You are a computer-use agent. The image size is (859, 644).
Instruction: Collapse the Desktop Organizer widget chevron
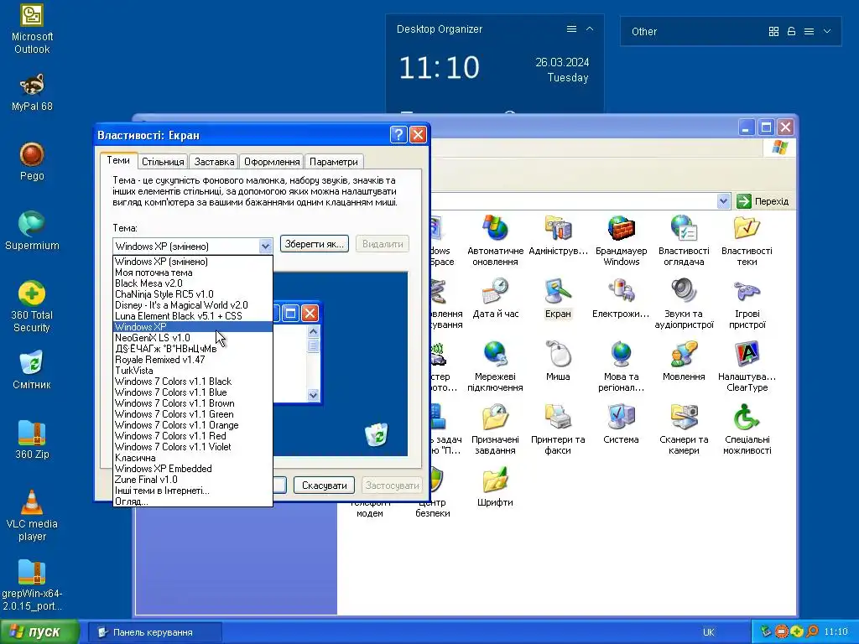pyautogui.click(x=590, y=29)
